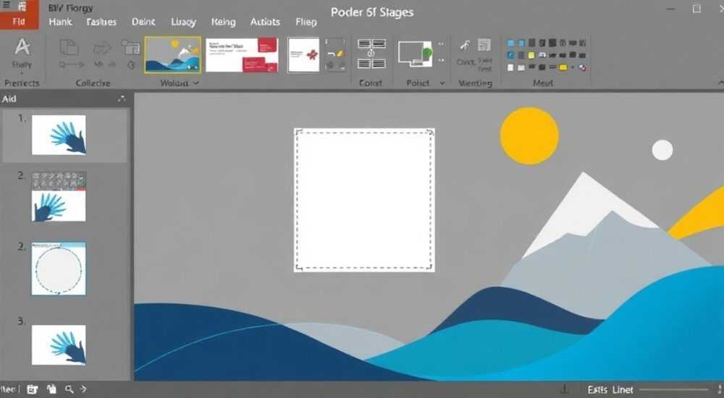The width and height of the screenshot is (724, 398).
Task: Click the large A text icon in ribbon
Action: [22, 46]
